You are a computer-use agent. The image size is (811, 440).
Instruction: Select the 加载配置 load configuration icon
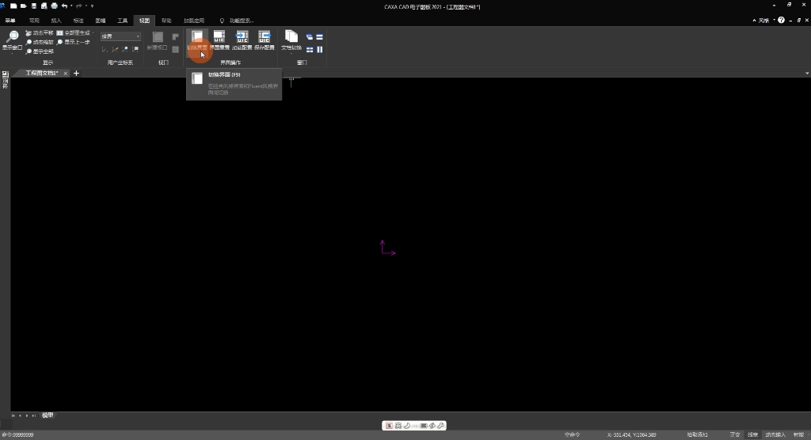[x=242, y=41]
